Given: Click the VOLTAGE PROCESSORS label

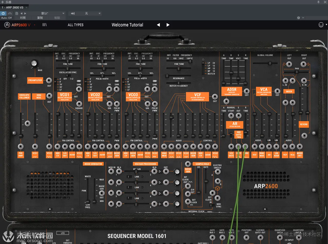Looking at the screenshot, I should 146,164.
